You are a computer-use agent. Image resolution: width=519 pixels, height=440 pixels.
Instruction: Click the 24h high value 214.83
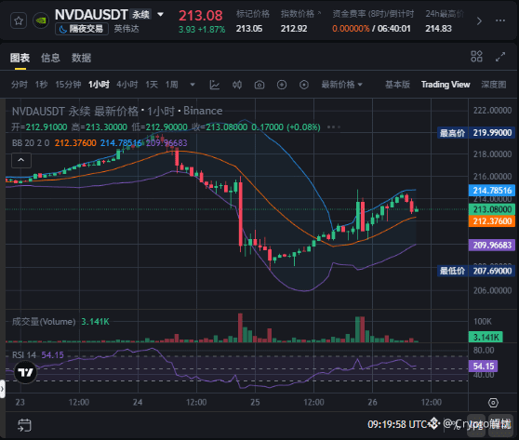point(439,29)
